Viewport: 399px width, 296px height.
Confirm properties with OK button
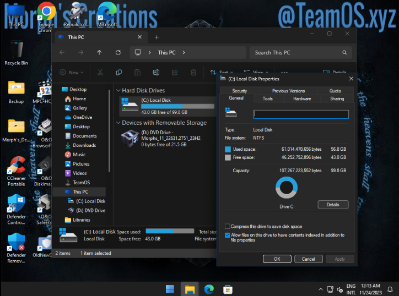pos(277,259)
